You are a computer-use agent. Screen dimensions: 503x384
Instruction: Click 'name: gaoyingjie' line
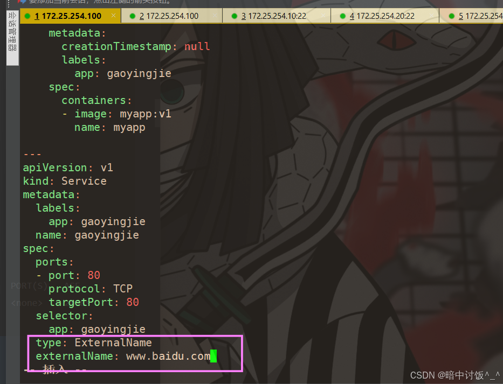coord(87,235)
